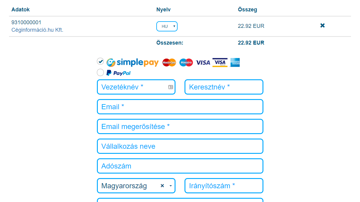
Task: Select the SimplePay payment option
Action: pyautogui.click(x=100, y=61)
